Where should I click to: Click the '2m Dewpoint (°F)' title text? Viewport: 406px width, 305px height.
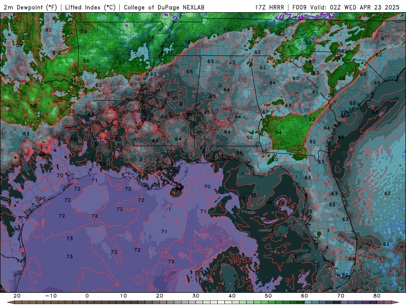tap(30, 7)
